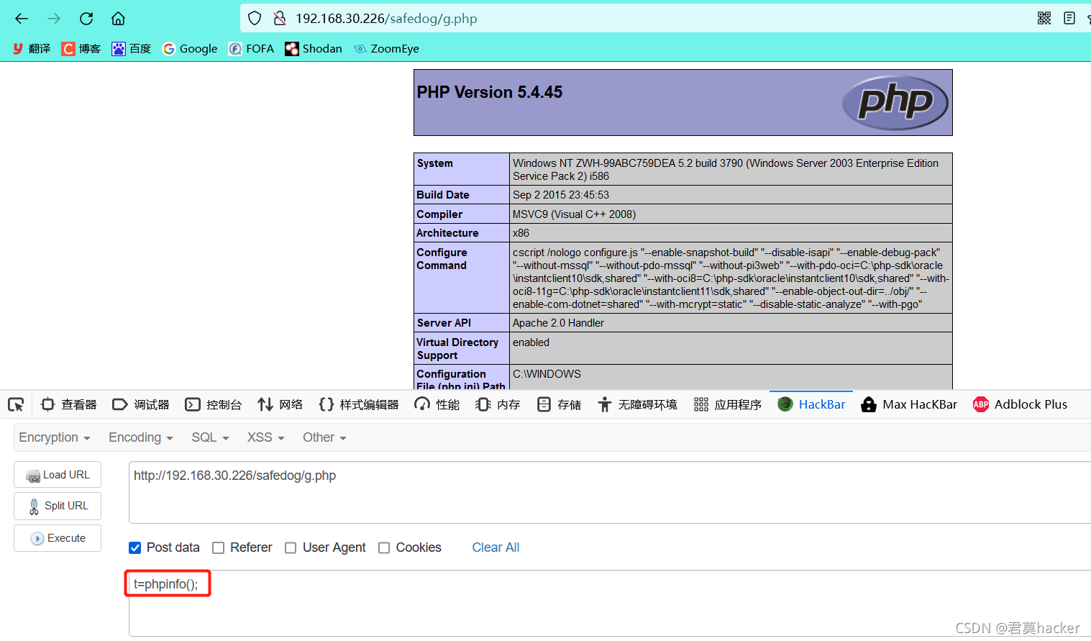
Task: Switch to the 样式编辑器 tab
Action: [359, 405]
